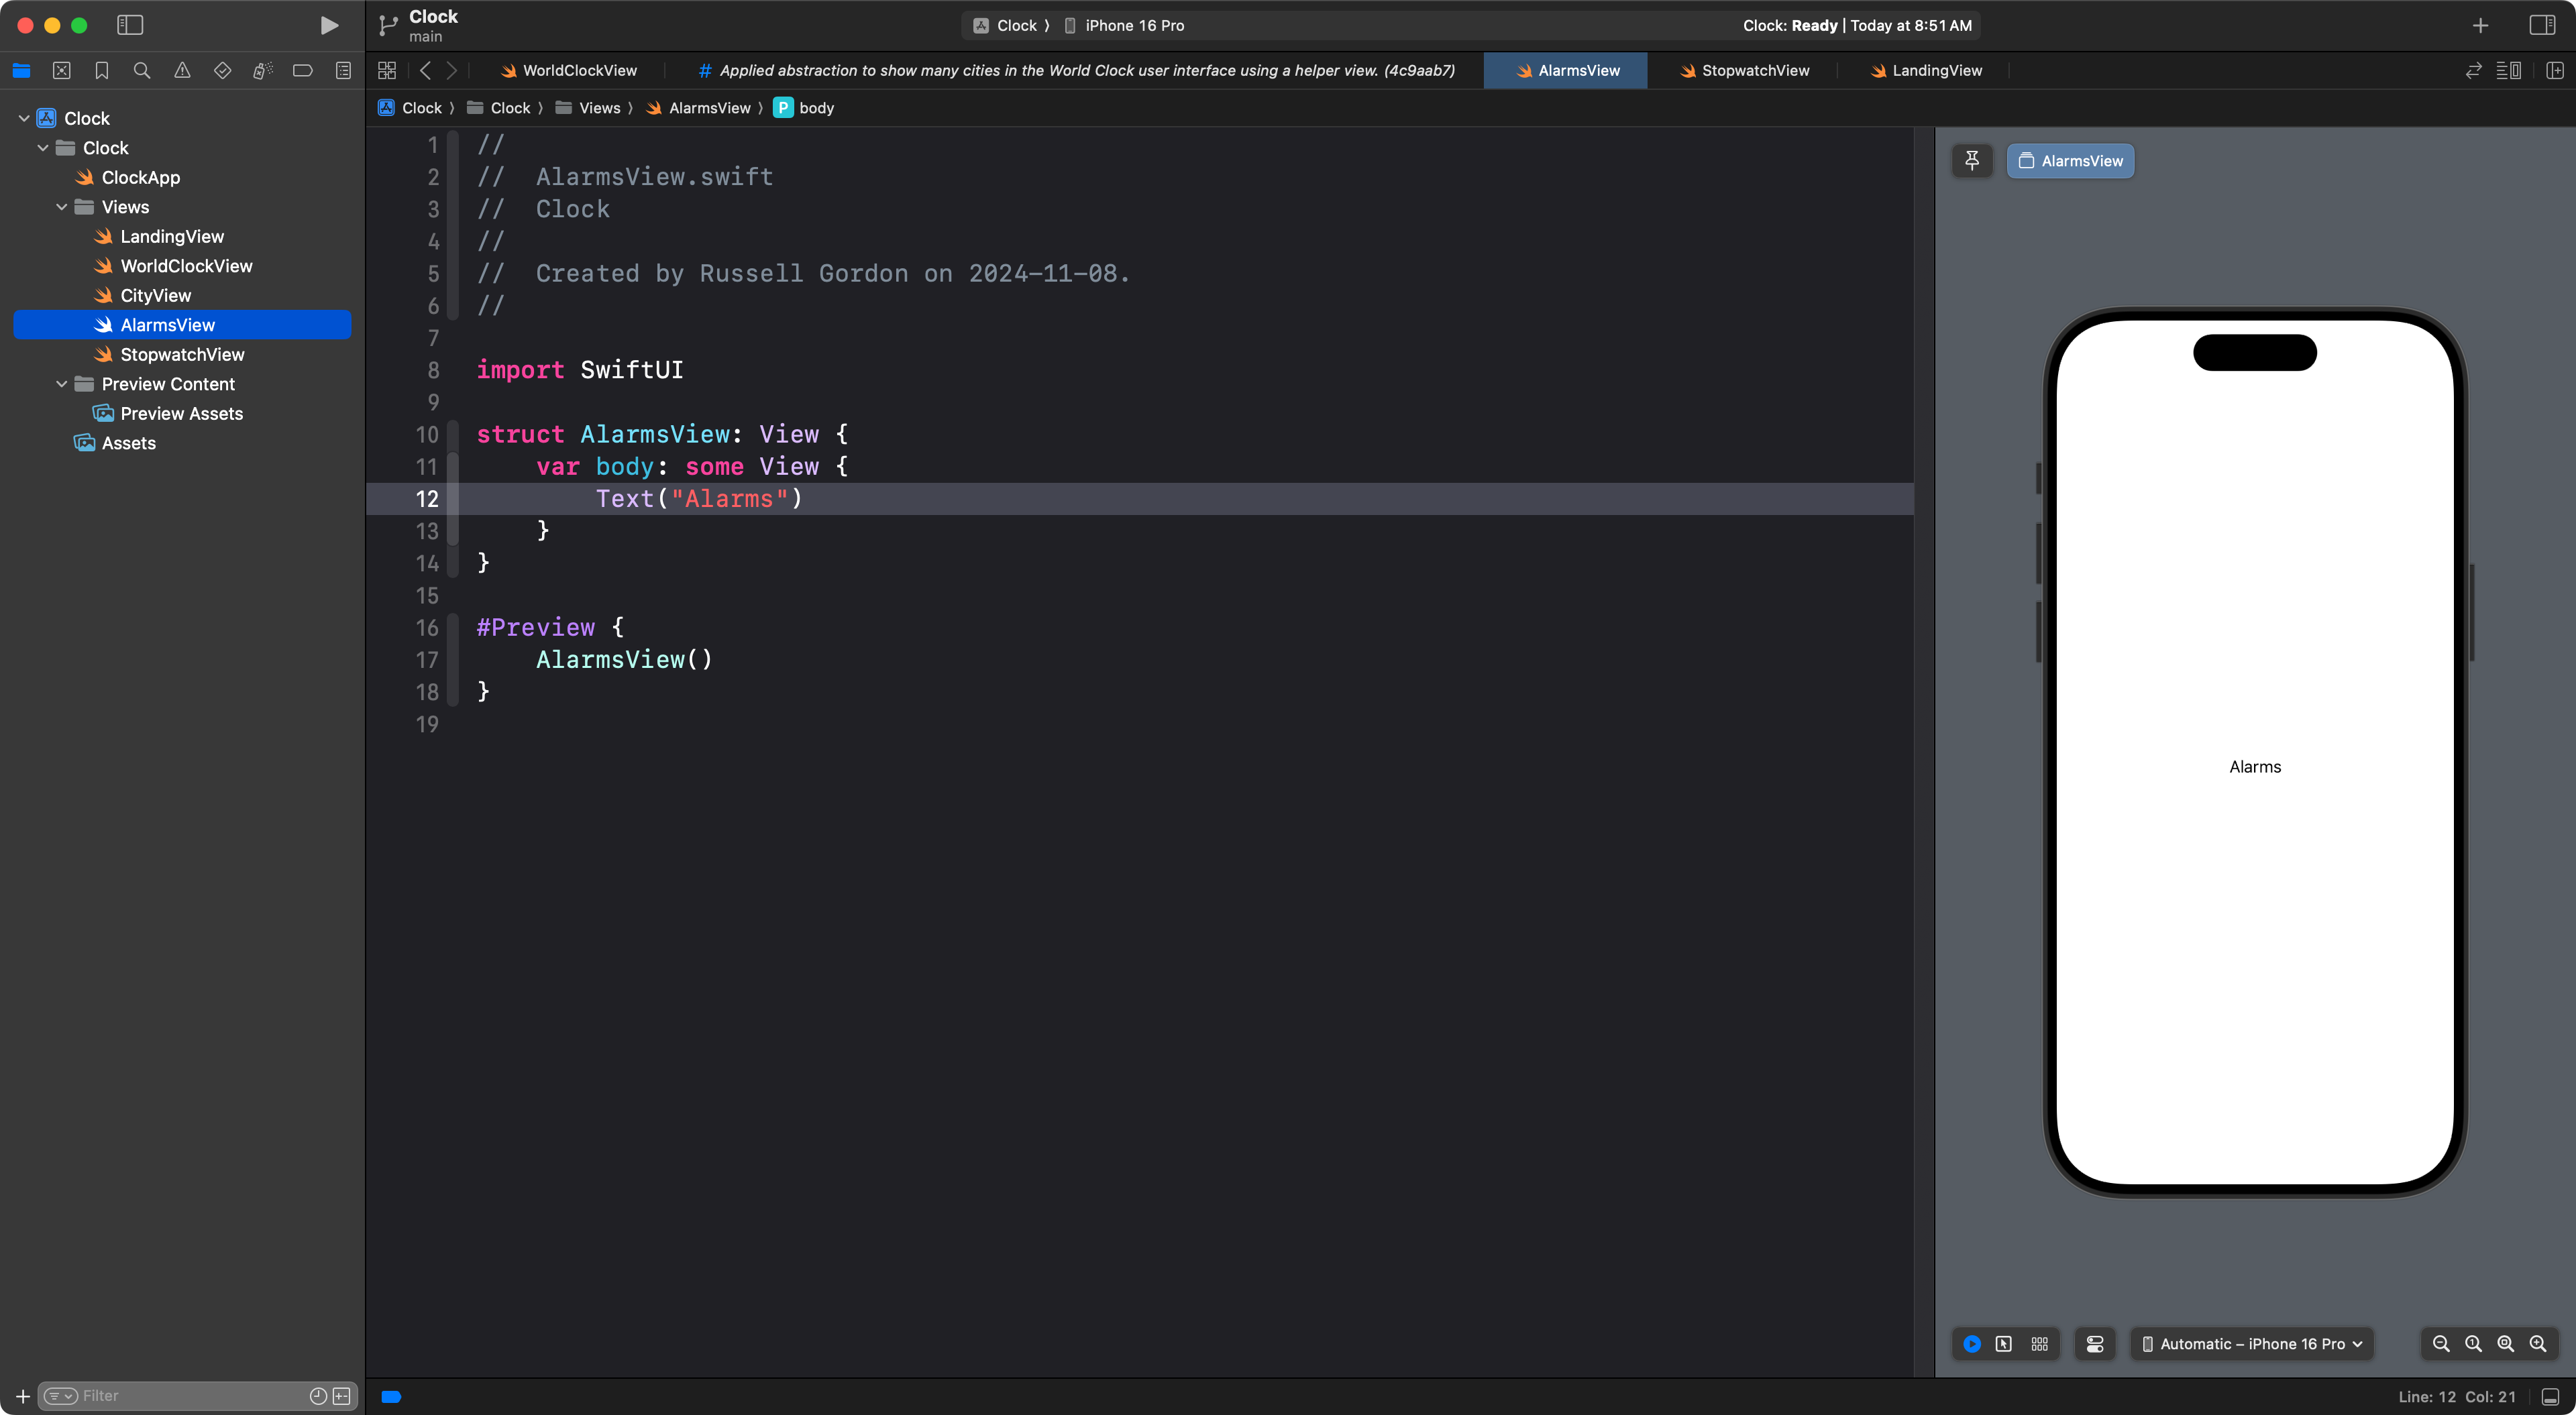Image resolution: width=2576 pixels, height=1415 pixels.
Task: Pin the AlarmsView preview
Action: click(1972, 160)
